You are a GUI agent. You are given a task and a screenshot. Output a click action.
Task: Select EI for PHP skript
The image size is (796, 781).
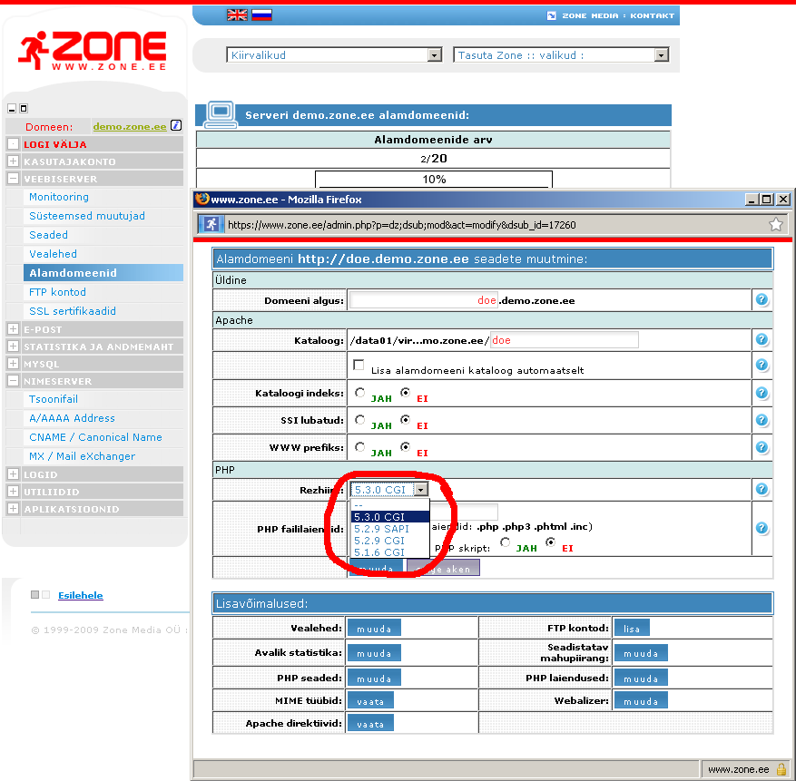click(550, 542)
